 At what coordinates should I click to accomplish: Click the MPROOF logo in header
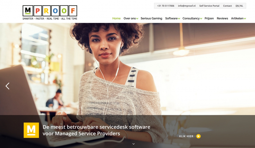click(50, 13)
